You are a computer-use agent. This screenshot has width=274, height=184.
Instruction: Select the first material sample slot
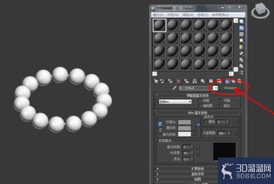click(159, 25)
